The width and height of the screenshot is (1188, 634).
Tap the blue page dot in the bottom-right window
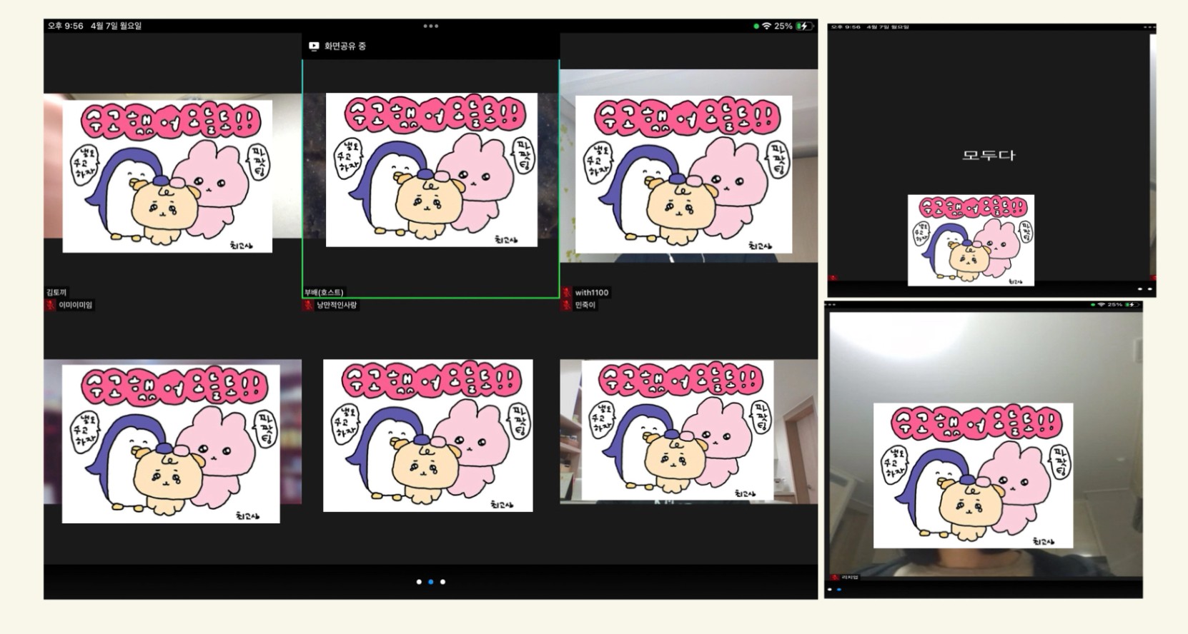click(x=838, y=590)
